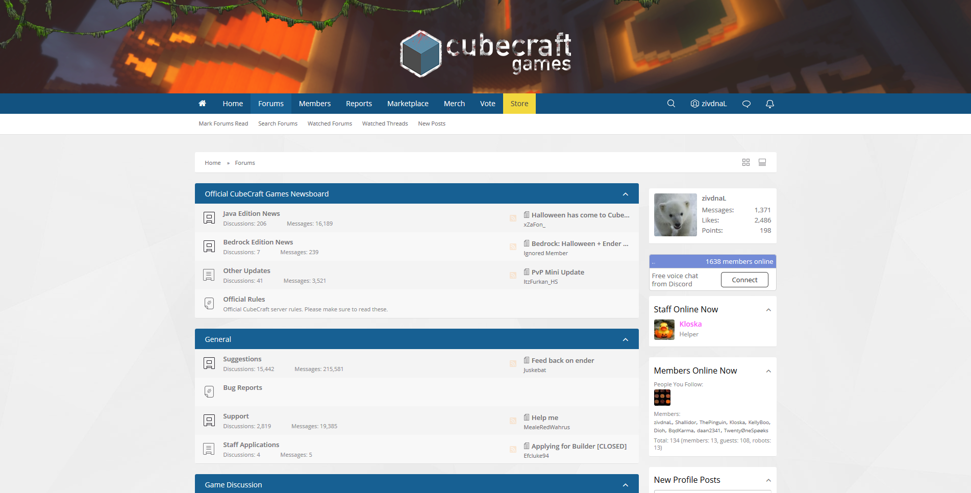Open Java Edition News forum
Viewport: 971px width, 493px height.
pos(252,214)
